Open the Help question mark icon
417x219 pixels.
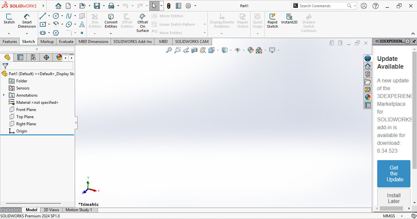(x=376, y=6)
